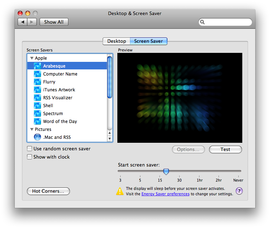The width and height of the screenshot is (270, 228).
Task: Click the Computer Name screen saver icon
Action: tap(37, 74)
